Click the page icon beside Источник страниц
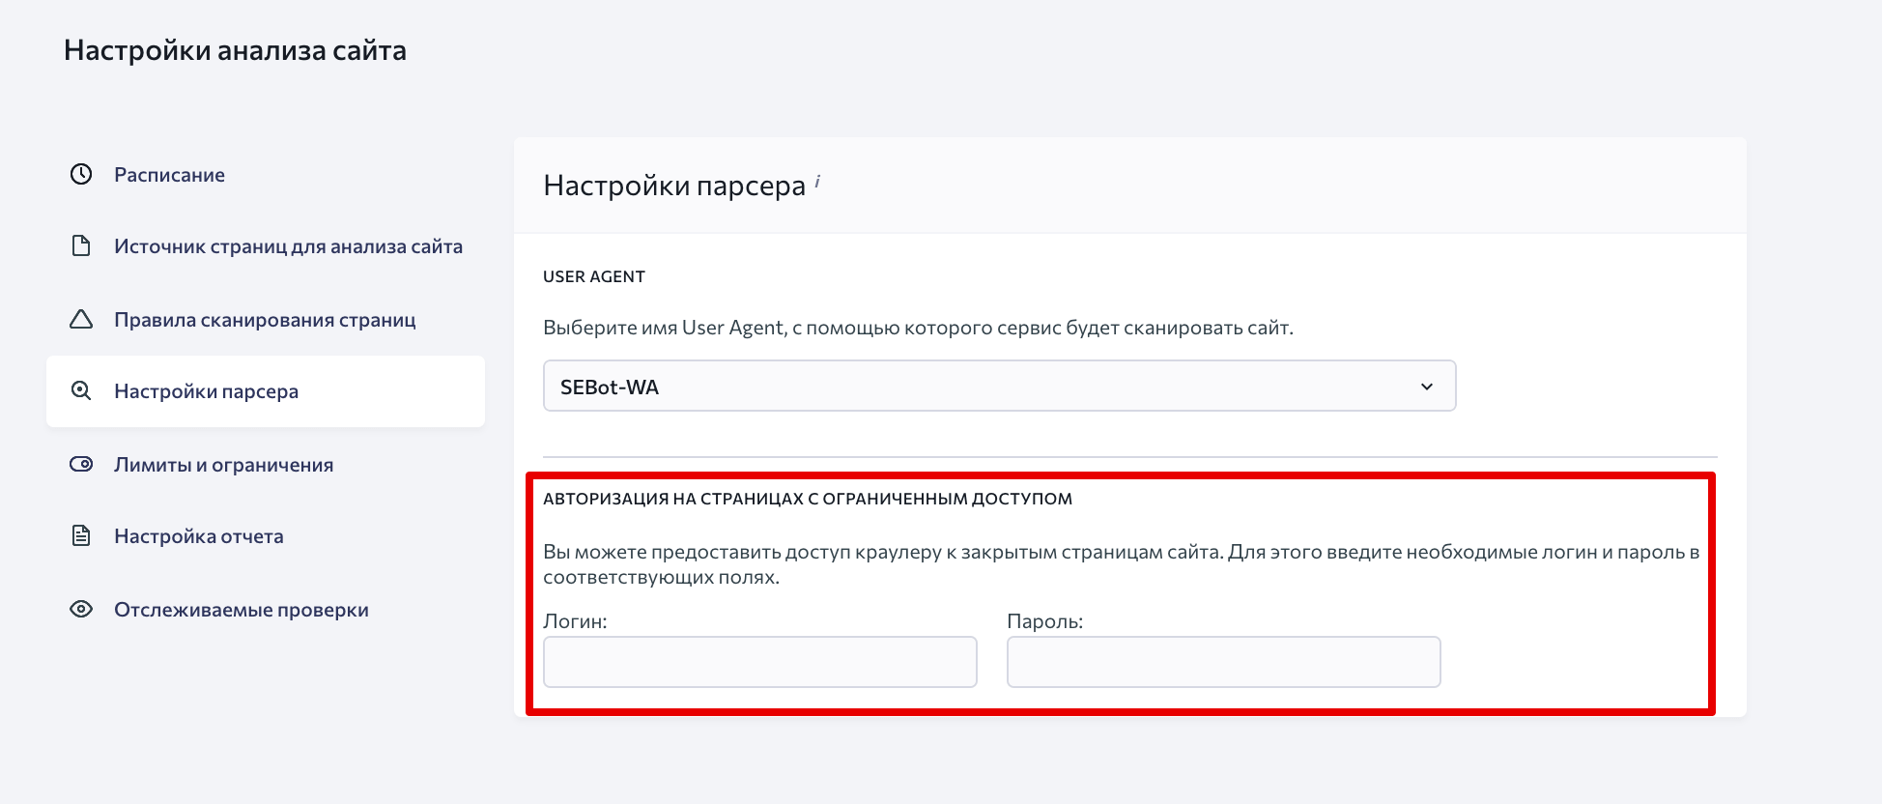This screenshot has height=804, width=1882. (81, 245)
